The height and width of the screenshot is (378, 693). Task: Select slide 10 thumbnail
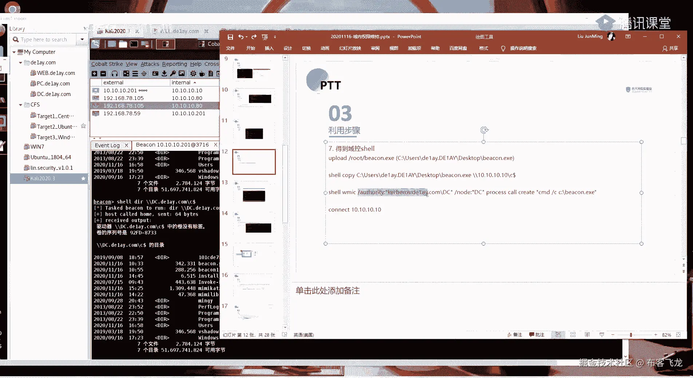tap(254, 100)
